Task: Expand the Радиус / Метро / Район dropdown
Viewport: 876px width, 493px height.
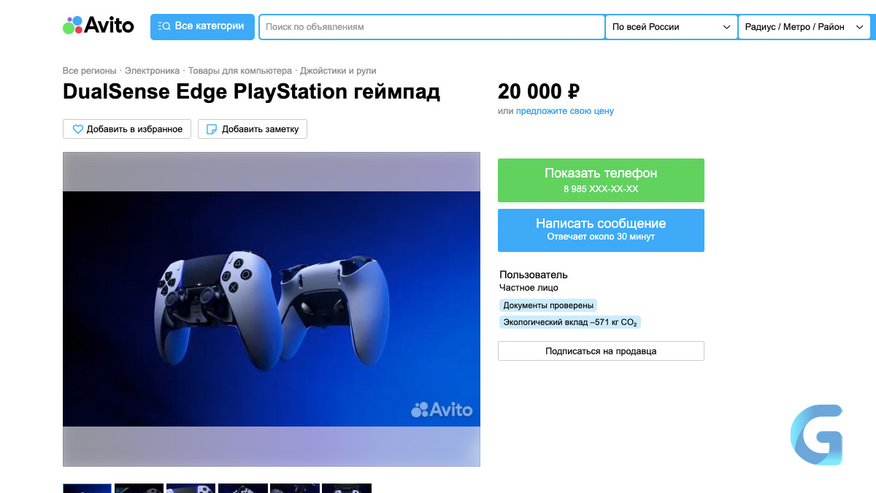Action: [804, 27]
